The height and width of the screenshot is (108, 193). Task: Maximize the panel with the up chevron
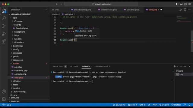[185, 66]
